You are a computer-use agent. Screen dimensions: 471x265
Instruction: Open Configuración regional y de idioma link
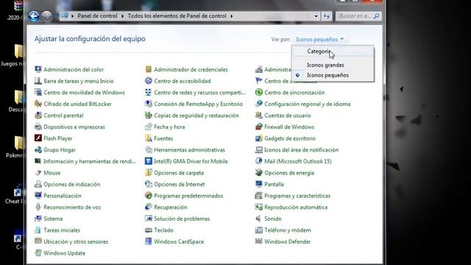[308, 104]
